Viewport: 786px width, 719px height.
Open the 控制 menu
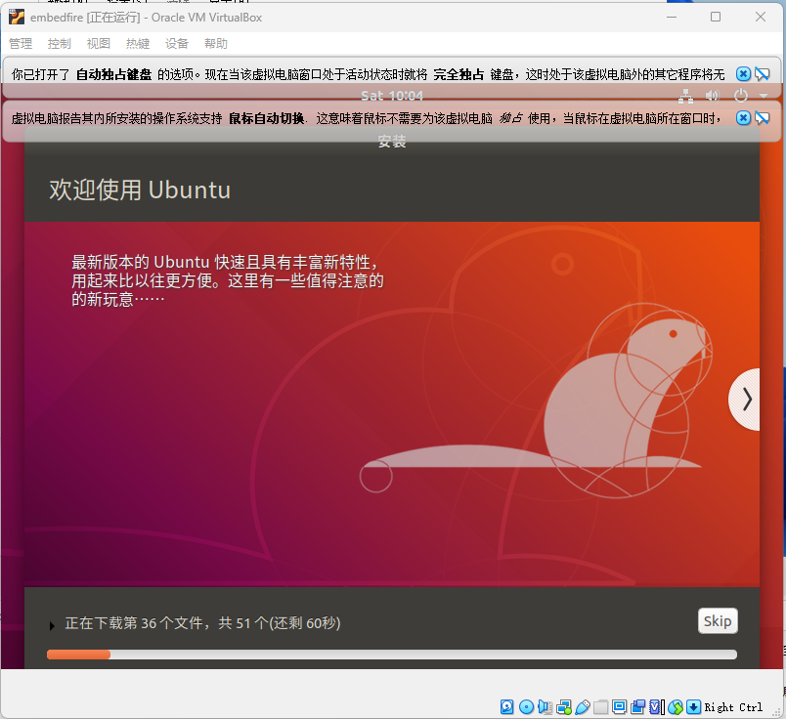(60, 44)
